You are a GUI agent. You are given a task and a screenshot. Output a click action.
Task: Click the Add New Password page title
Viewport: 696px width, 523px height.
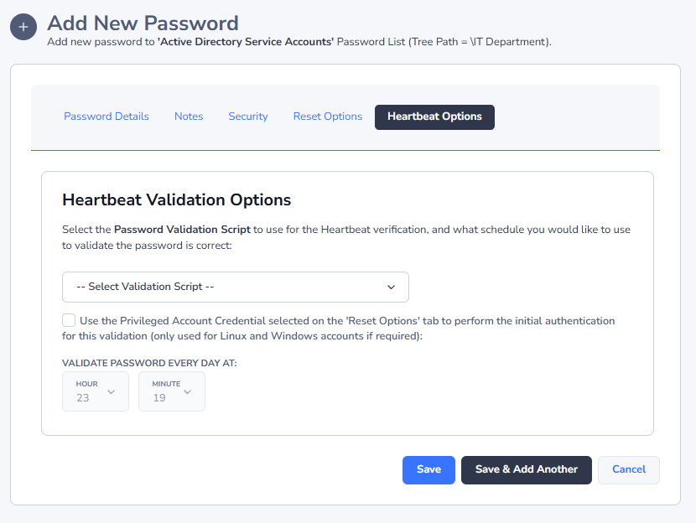pos(143,23)
